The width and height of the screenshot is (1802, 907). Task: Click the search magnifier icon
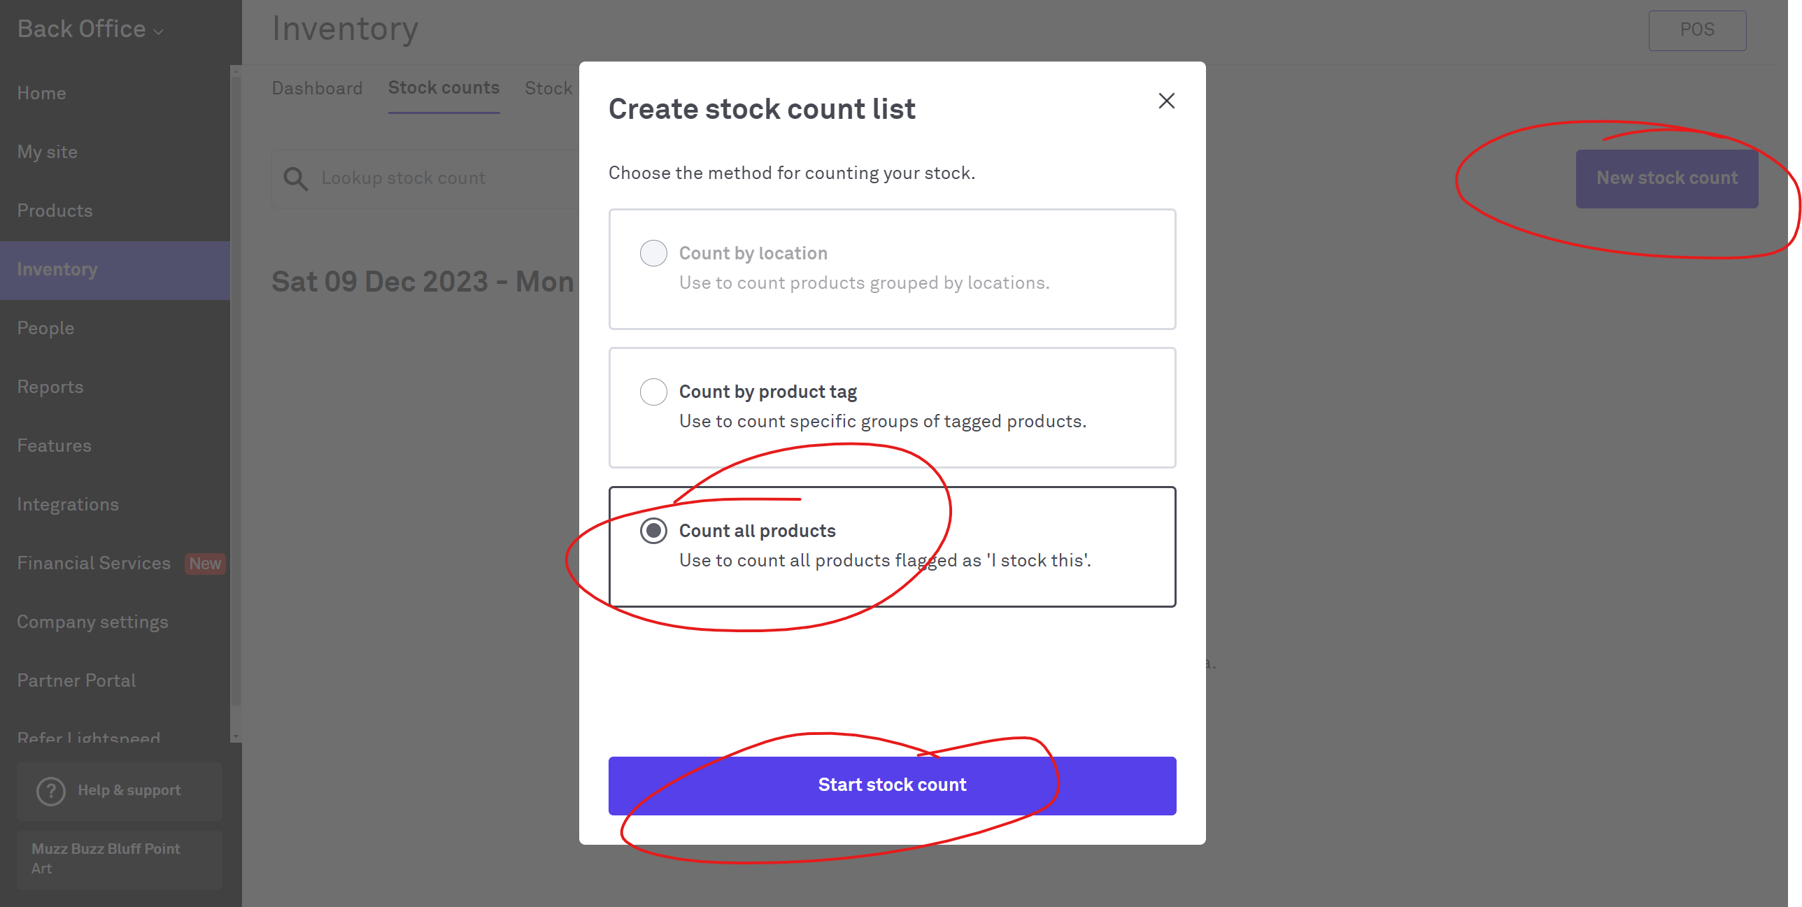(x=295, y=179)
